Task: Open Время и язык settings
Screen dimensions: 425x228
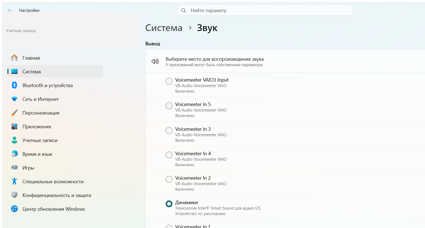Action: 55,154
